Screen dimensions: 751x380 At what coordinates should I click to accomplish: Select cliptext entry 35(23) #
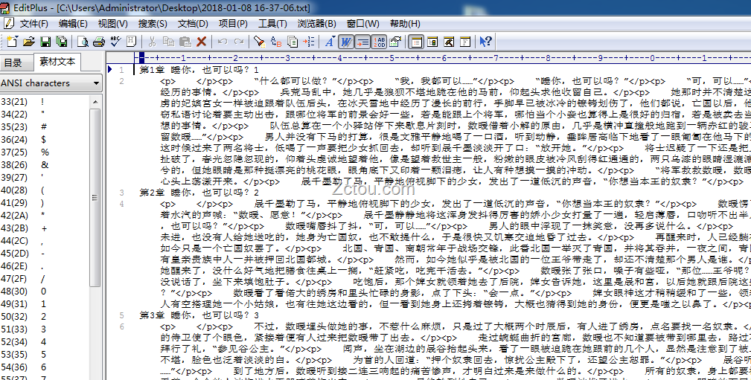pos(45,127)
